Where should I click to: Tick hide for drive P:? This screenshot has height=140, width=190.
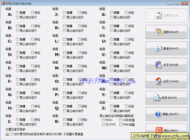pyautogui.click(x=65, y=93)
